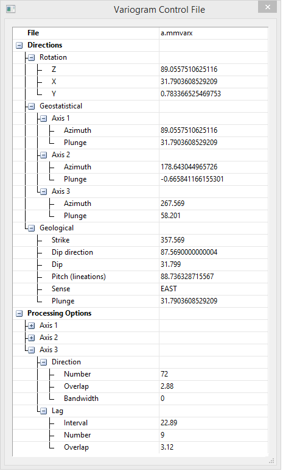Expand Axis 1 under Processing Options
Screen dimensions: 283x471
pos(32,325)
